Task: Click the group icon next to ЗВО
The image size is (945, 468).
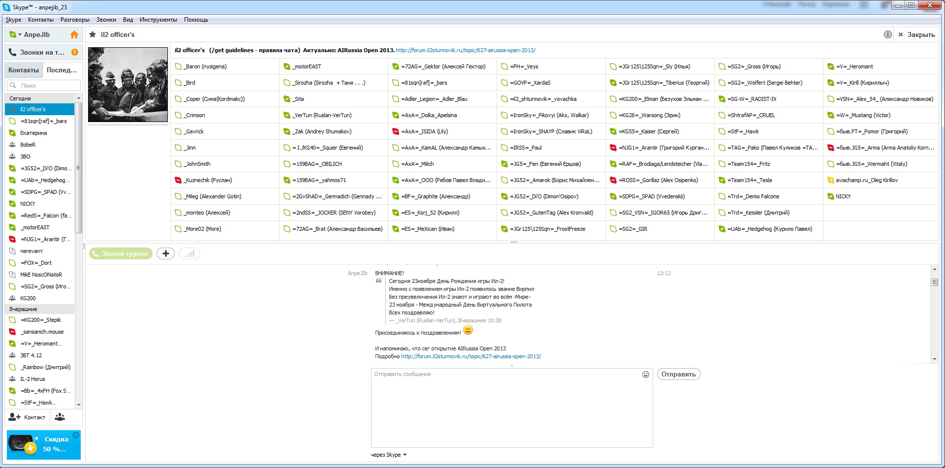Action: [12, 156]
